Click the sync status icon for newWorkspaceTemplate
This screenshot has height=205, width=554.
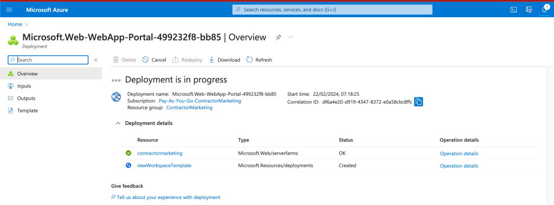(x=128, y=165)
